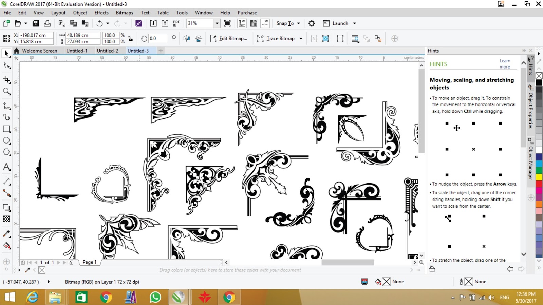Toggle the lock ratio padlock
543x305 pixels.
(131, 38)
